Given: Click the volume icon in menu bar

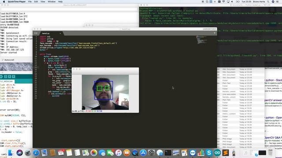Looking at the screenshot, I should coord(232,2).
